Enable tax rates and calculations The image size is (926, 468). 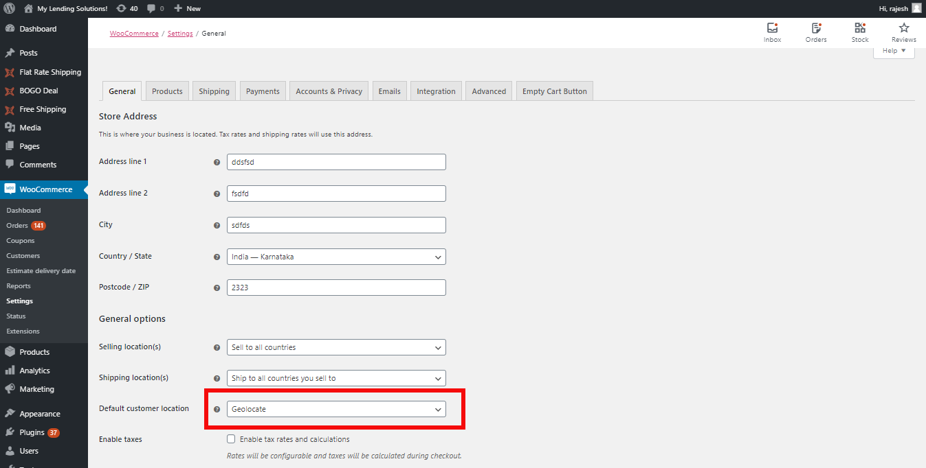tap(231, 439)
